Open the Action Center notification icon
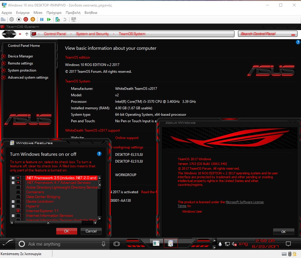The width and height of the screenshot is (301, 258). tap(288, 244)
